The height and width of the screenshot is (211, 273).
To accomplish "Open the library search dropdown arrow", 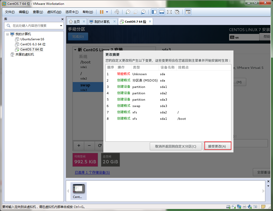I will click(x=61, y=26).
